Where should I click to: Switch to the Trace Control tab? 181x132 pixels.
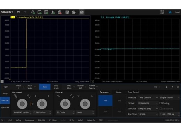point(133,92)
